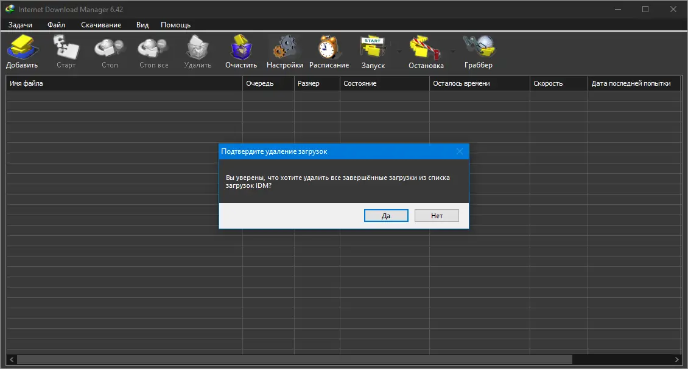Click the Стоп все toolbar icon
This screenshot has width=688, height=369.
coord(153,47)
